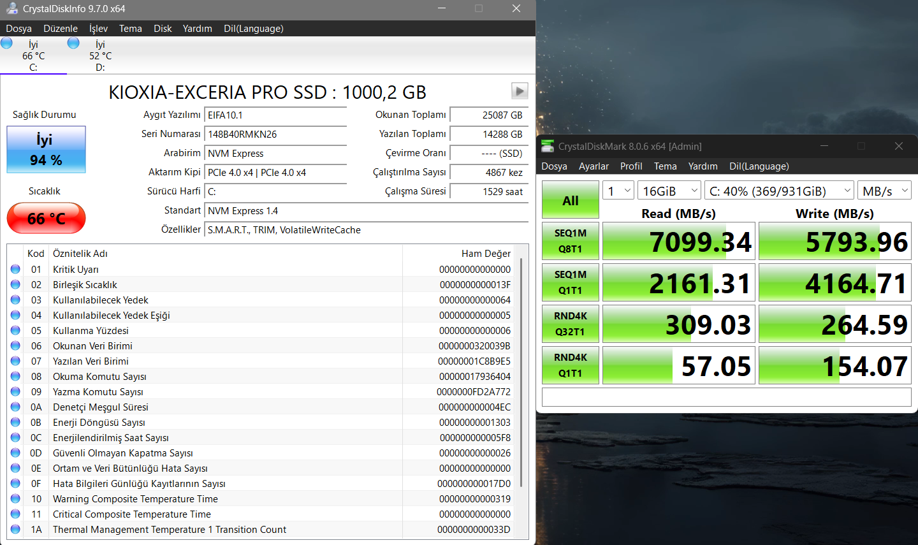
Task: Click the Seri Numarası field 148B40RMKN26
Action: (x=275, y=134)
